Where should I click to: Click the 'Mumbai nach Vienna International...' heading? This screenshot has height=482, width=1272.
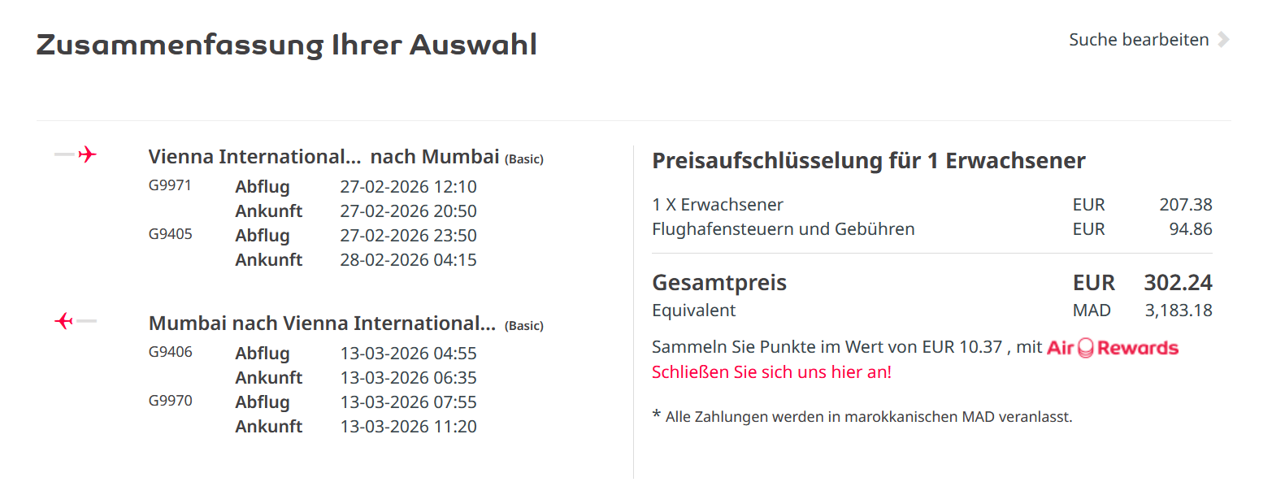tap(322, 324)
